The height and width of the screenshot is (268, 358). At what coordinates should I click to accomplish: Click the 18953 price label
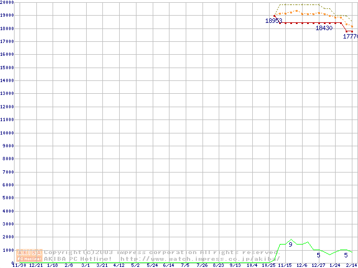tap(274, 21)
